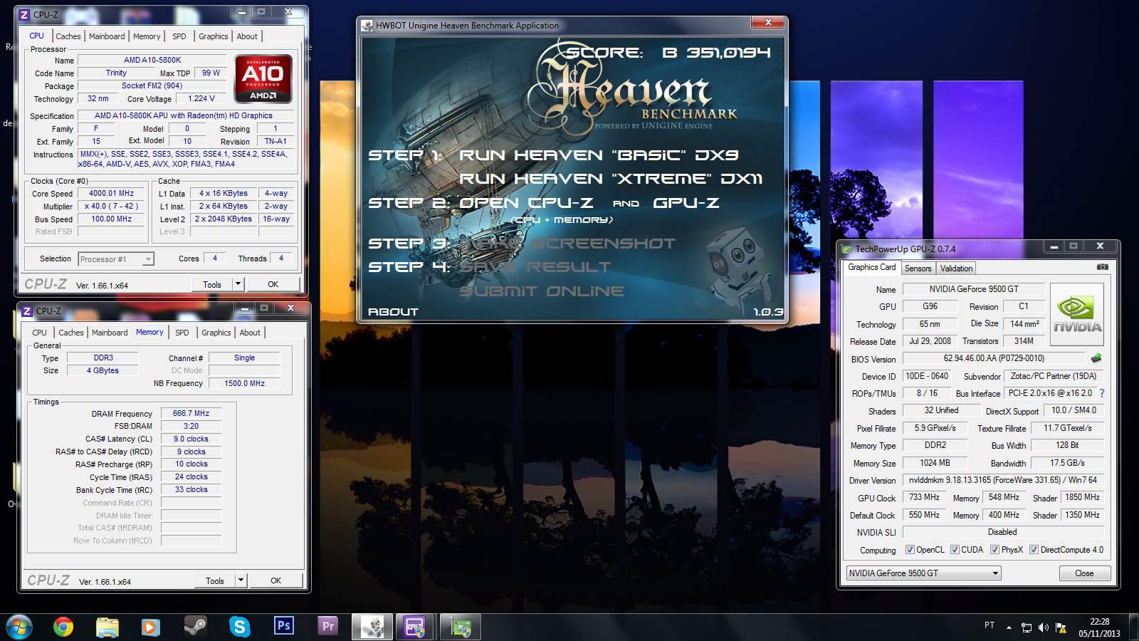The image size is (1139, 641).
Task: Switch to GPU-Z taskbar item
Action: point(460,627)
